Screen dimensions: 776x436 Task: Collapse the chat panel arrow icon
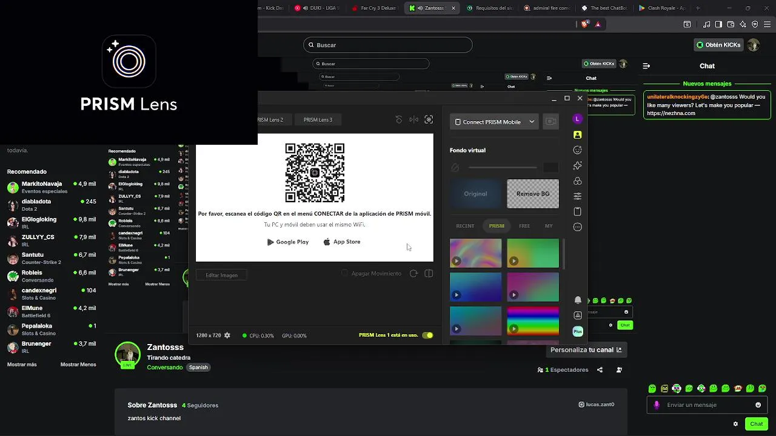[x=646, y=66]
